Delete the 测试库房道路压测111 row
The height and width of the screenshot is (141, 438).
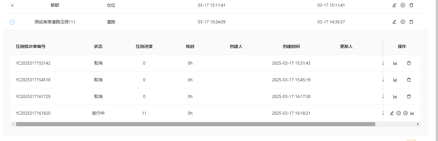(x=411, y=22)
